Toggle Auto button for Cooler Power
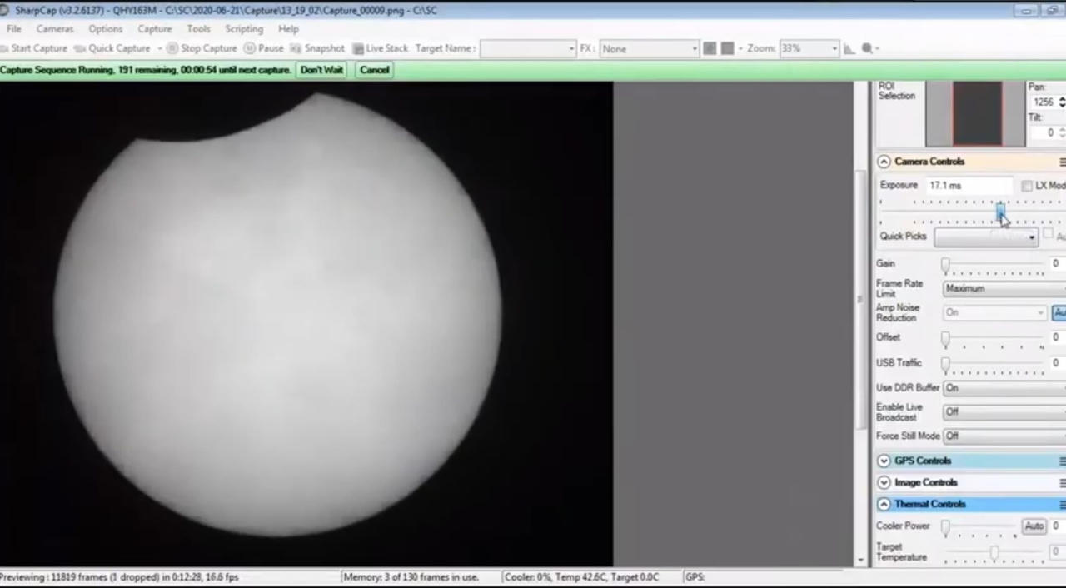Image resolution: width=1066 pixels, height=588 pixels. point(1034,526)
